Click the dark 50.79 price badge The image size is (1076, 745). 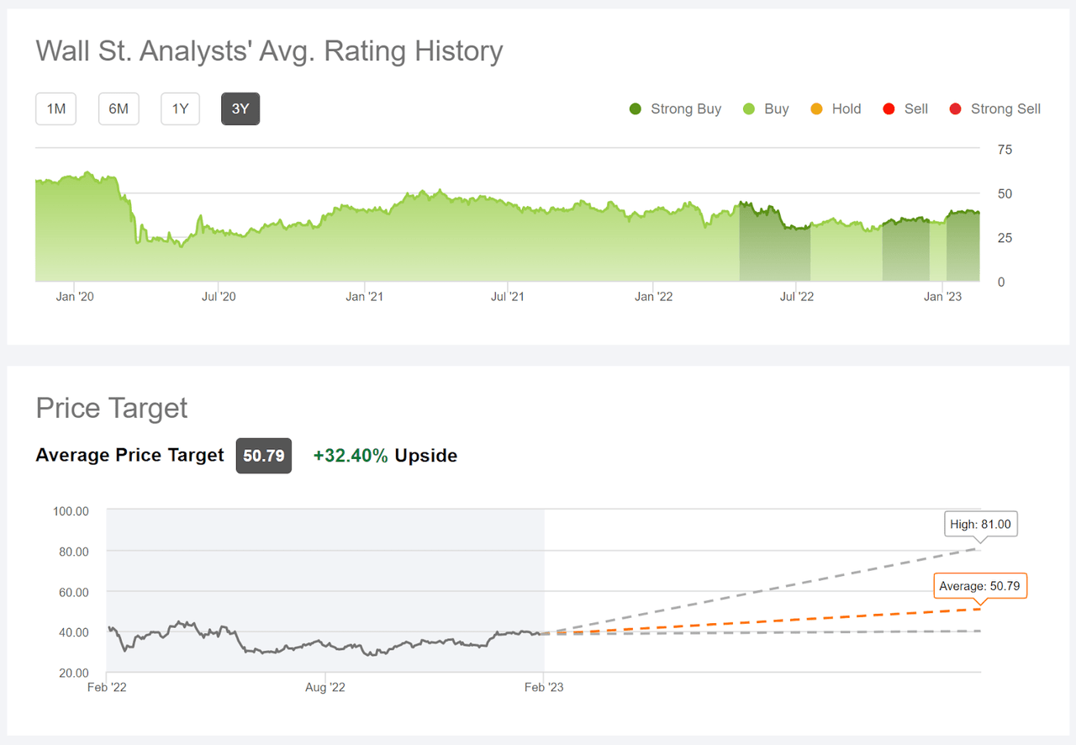tap(263, 455)
